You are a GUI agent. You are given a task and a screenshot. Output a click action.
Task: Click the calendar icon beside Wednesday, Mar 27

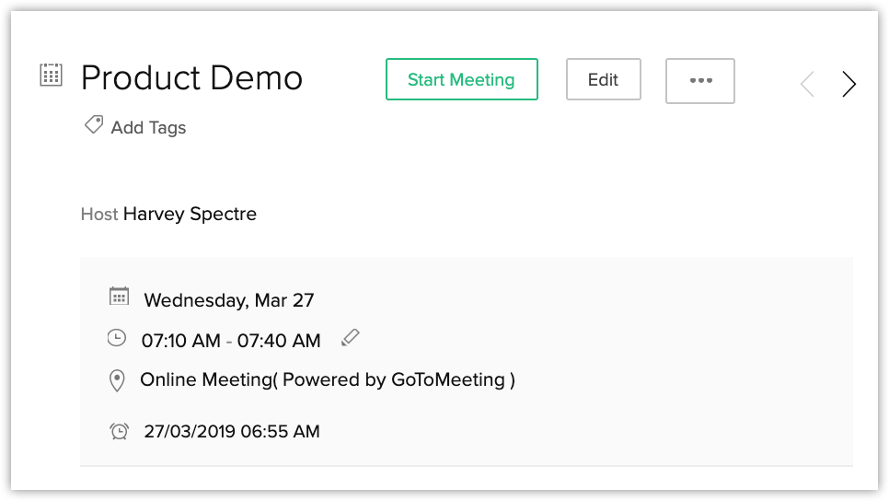pos(119,297)
